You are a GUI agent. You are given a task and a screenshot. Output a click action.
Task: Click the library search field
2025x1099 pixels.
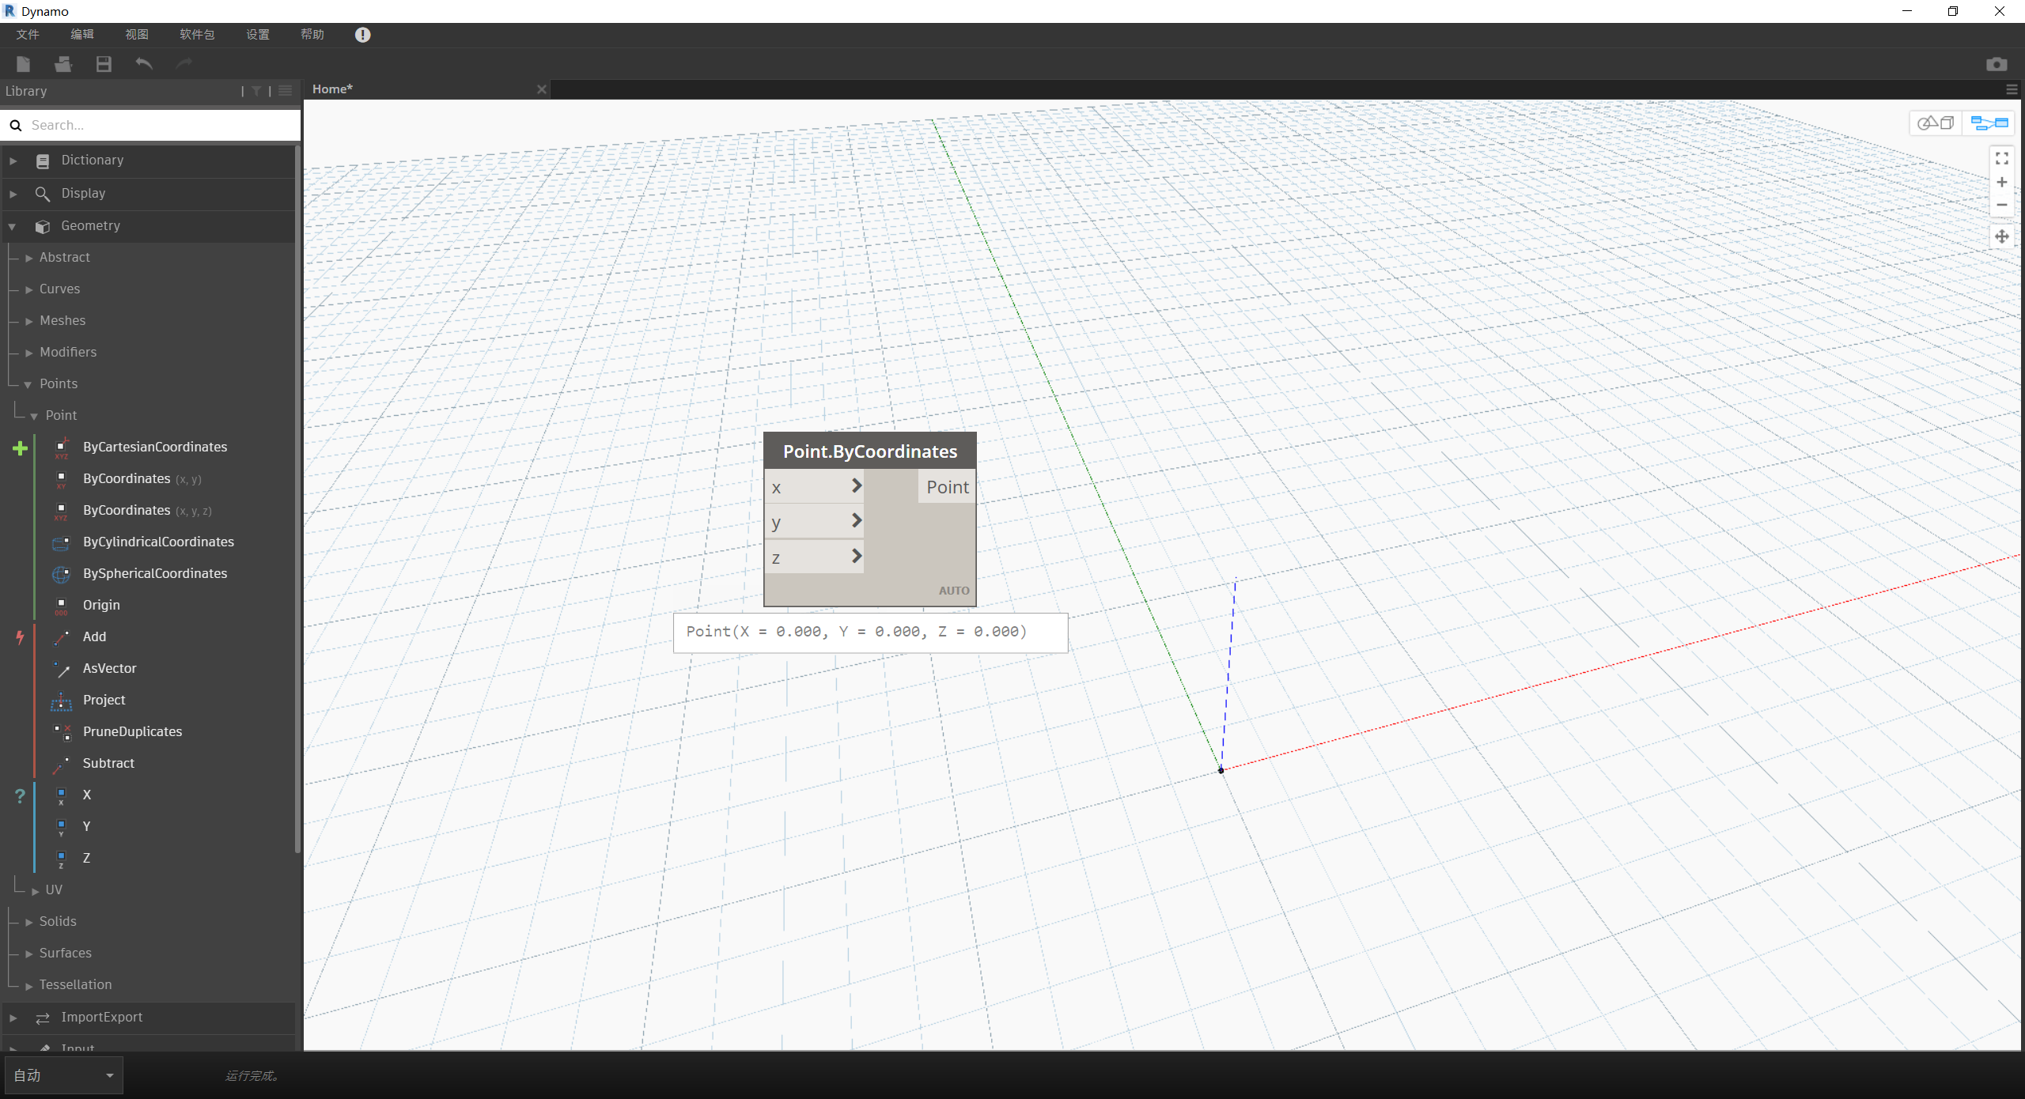point(158,125)
